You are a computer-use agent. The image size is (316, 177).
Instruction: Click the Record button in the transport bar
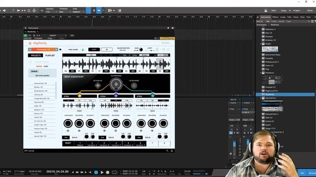point(108,172)
